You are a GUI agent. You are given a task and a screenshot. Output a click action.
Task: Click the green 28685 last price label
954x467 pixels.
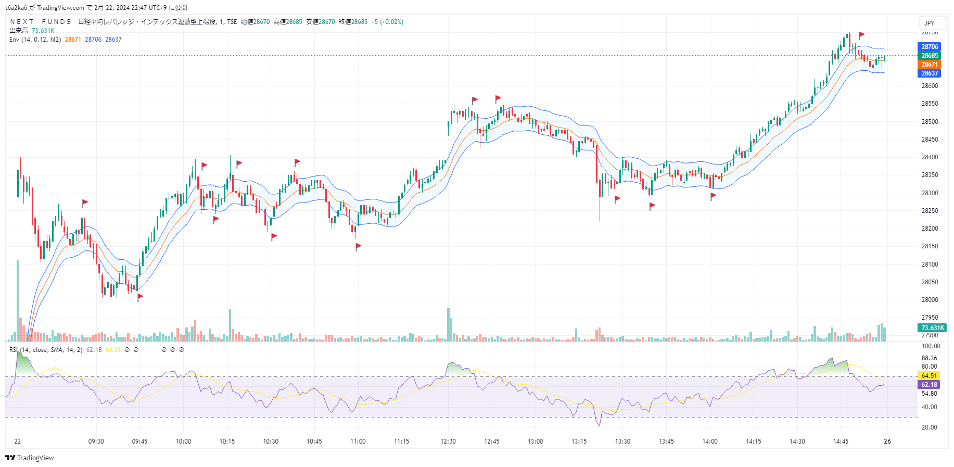click(930, 56)
